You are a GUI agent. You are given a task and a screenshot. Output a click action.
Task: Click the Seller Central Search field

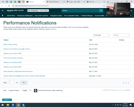pyautogui.click(x=80, y=10)
